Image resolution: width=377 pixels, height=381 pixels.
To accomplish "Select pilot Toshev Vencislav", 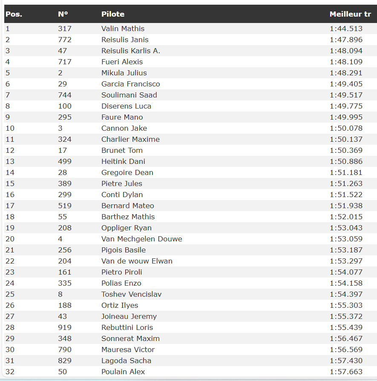I will click(x=131, y=294).
